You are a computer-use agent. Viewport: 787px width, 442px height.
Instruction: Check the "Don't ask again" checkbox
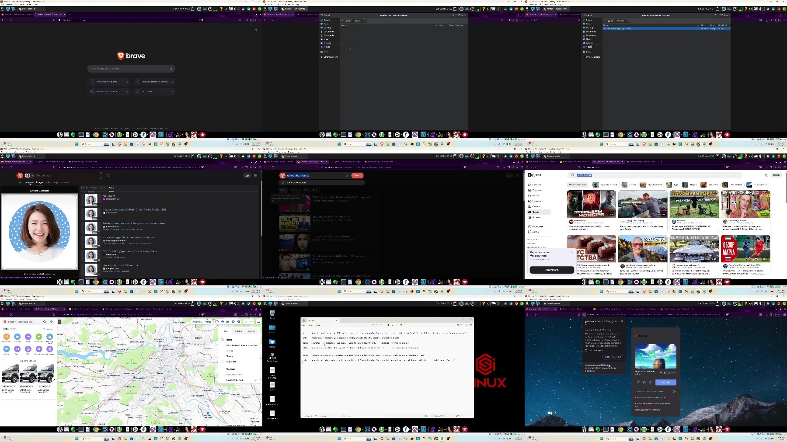587,350
